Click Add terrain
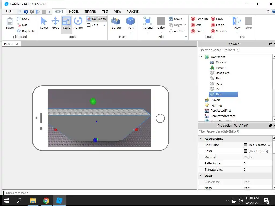The height and width of the screenshot is (206, 275). point(196,25)
